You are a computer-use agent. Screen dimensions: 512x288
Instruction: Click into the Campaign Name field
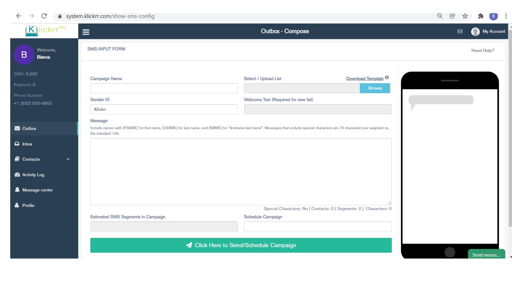(164, 88)
